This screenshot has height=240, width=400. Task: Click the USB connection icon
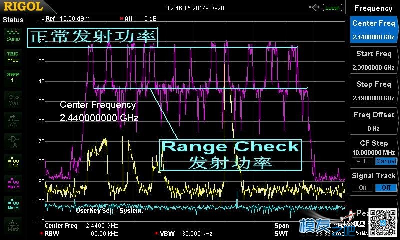[x=314, y=8]
